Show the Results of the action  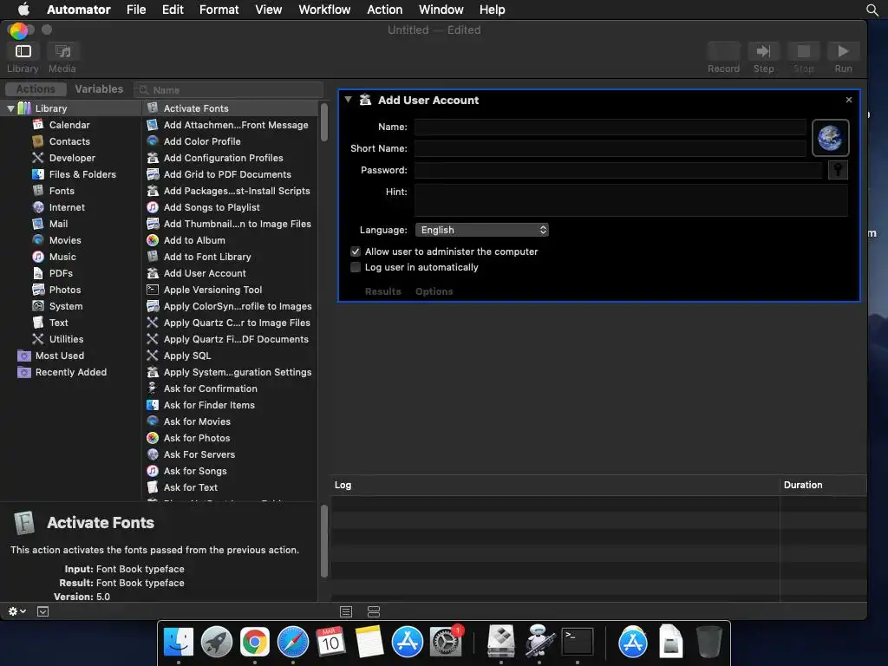coord(382,291)
